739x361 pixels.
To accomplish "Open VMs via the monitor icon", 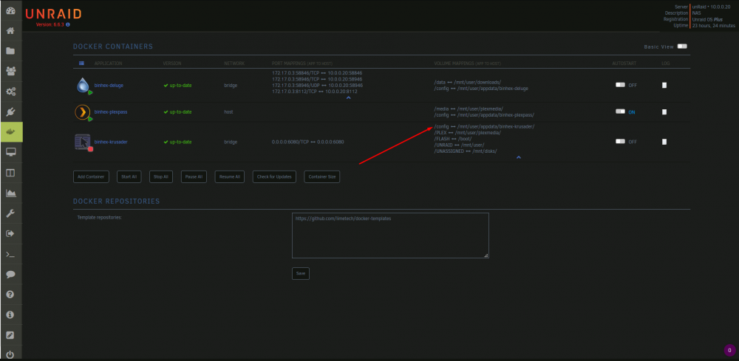I will (10, 152).
